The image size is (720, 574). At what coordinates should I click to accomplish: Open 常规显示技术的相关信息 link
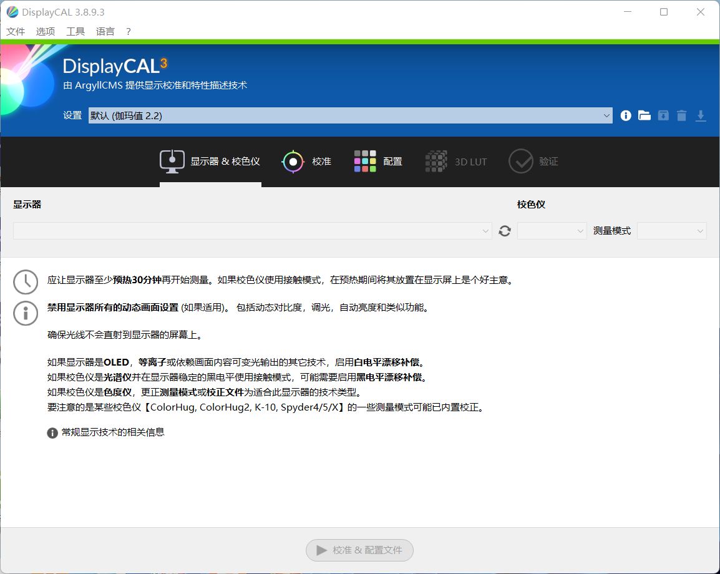click(x=113, y=432)
